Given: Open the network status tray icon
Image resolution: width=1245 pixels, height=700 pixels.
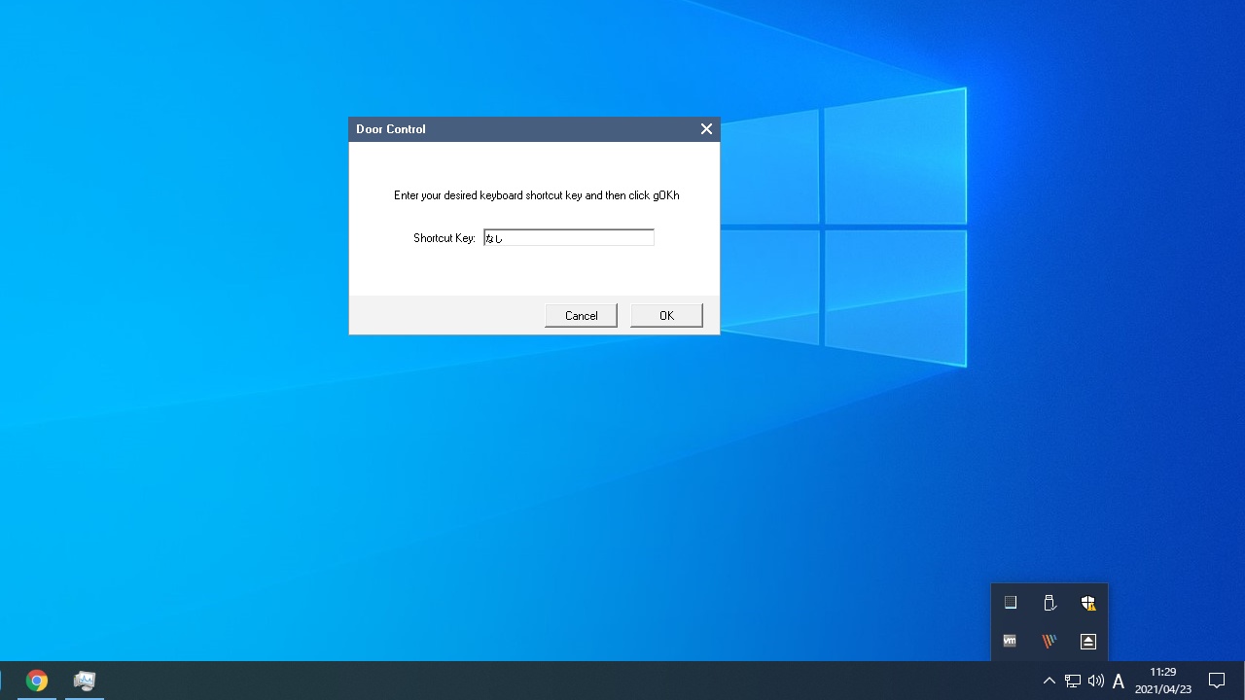Looking at the screenshot, I should tap(1072, 681).
